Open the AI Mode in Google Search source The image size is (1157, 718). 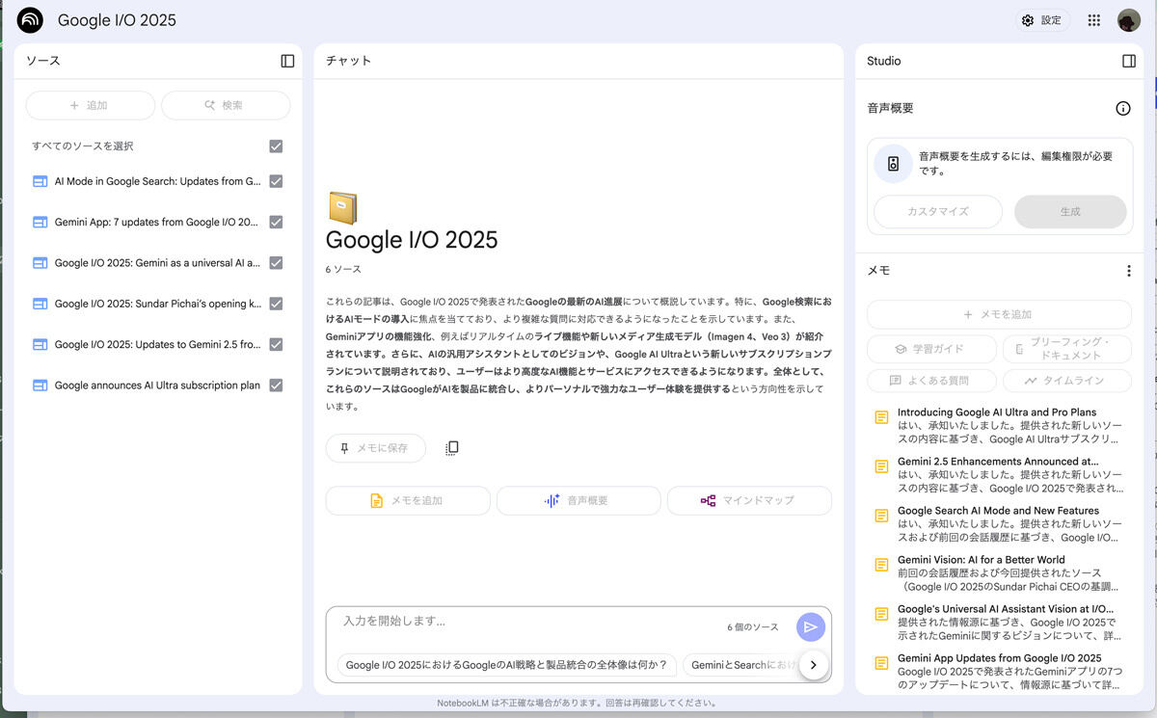(x=158, y=181)
